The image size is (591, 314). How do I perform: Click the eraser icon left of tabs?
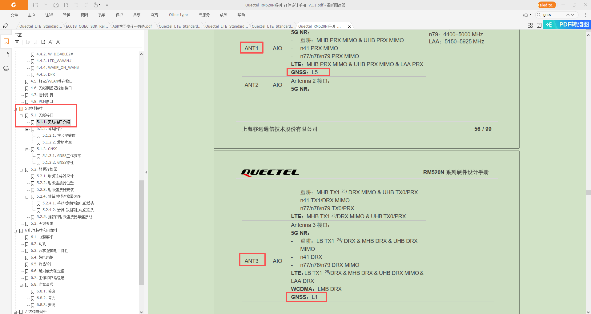point(6,26)
